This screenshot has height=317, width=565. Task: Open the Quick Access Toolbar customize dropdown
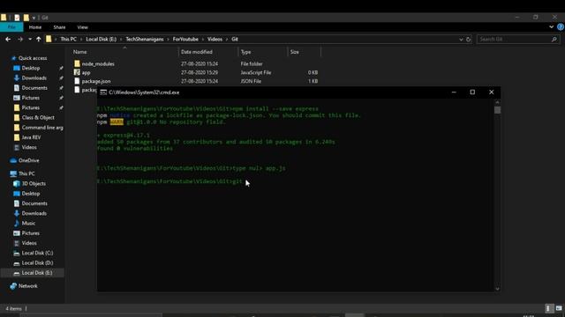pyautogui.click(x=34, y=18)
